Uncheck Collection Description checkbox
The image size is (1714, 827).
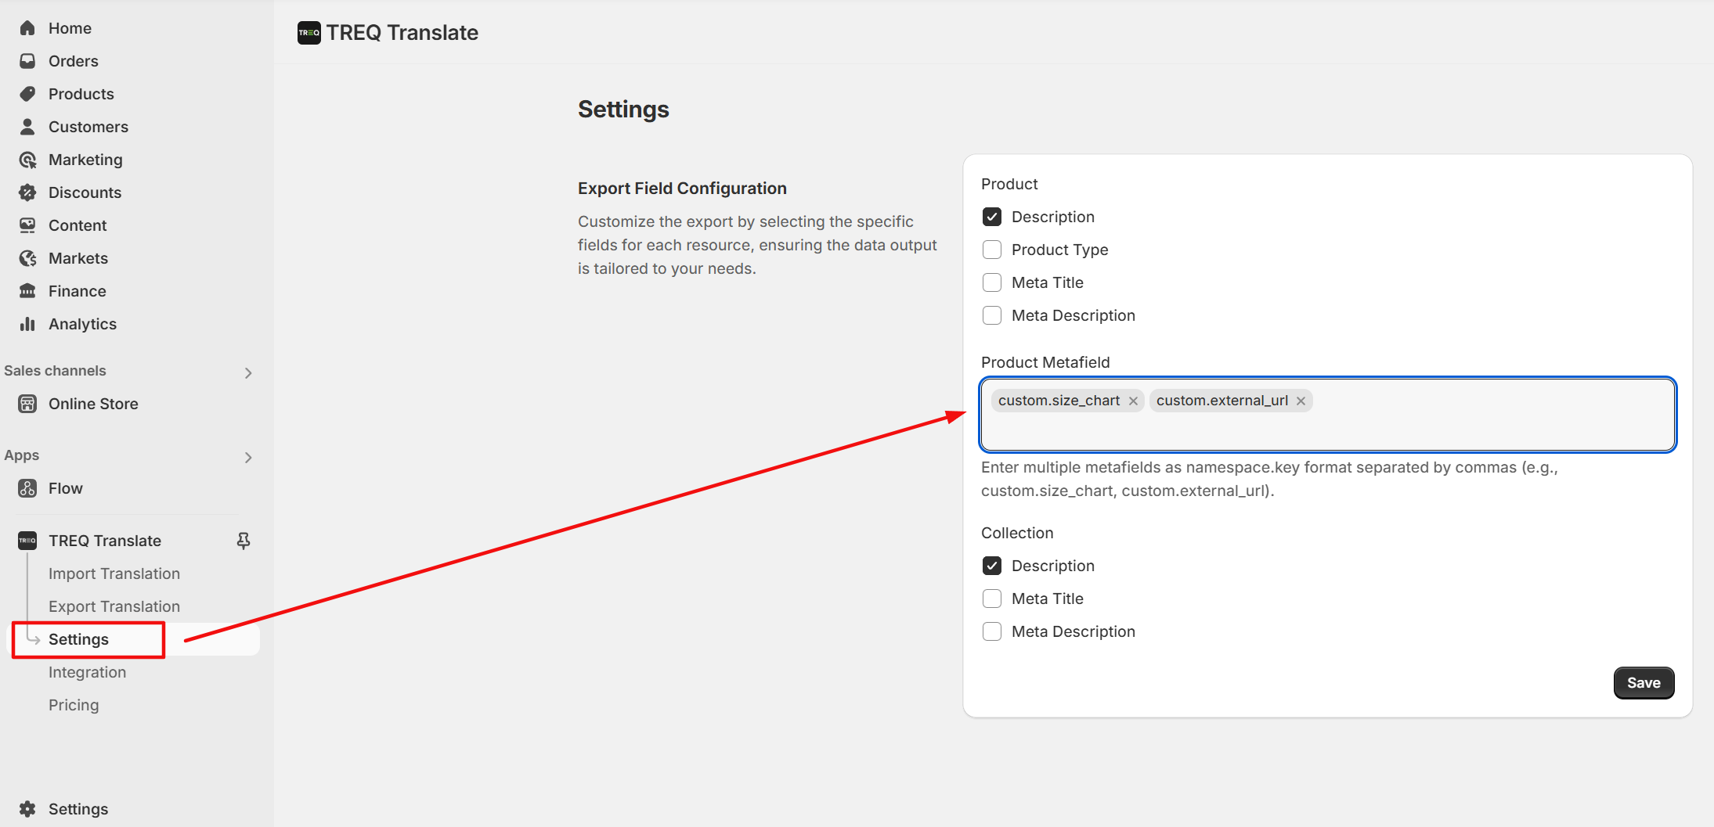[x=992, y=566]
